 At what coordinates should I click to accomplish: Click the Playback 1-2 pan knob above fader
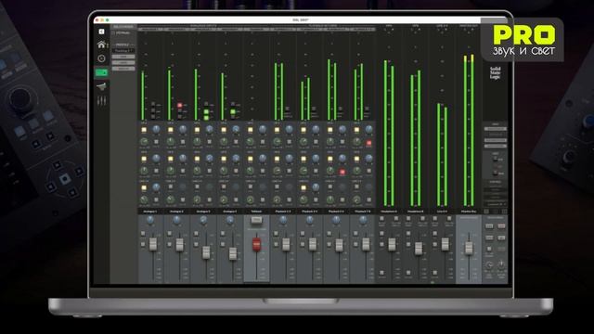point(283,220)
